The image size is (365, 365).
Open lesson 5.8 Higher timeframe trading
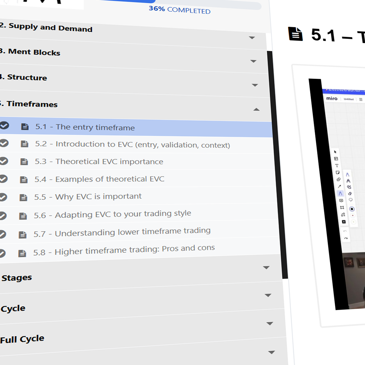point(134,250)
